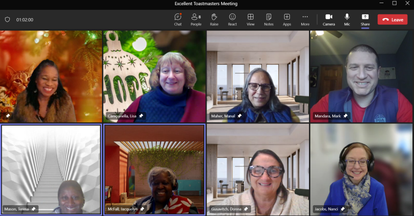Click the pin icon next to Campanella, Lisa
This screenshot has width=414, height=216.
coord(141,116)
